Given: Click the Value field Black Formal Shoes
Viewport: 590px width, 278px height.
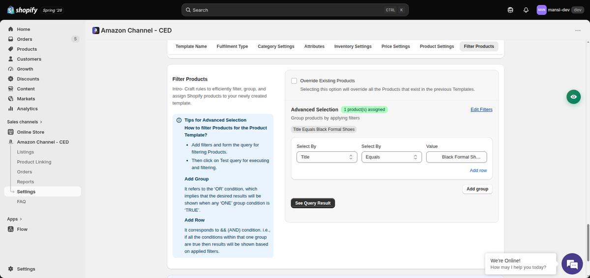Looking at the screenshot, I should point(457,157).
